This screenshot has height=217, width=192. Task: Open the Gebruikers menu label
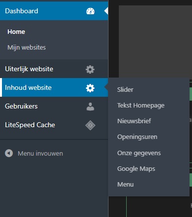[x=21, y=106]
